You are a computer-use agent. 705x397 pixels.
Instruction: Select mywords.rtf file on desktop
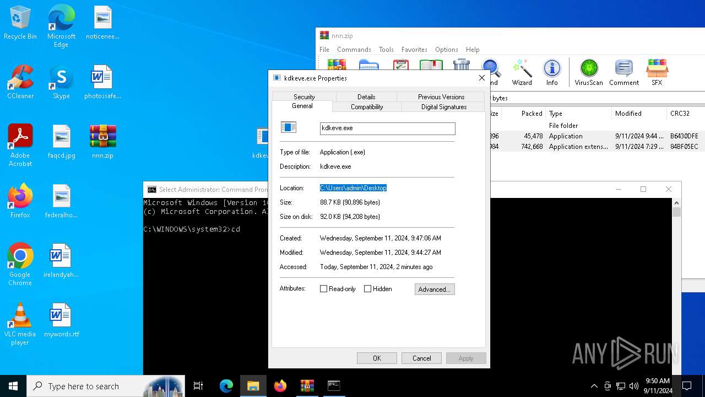61,320
